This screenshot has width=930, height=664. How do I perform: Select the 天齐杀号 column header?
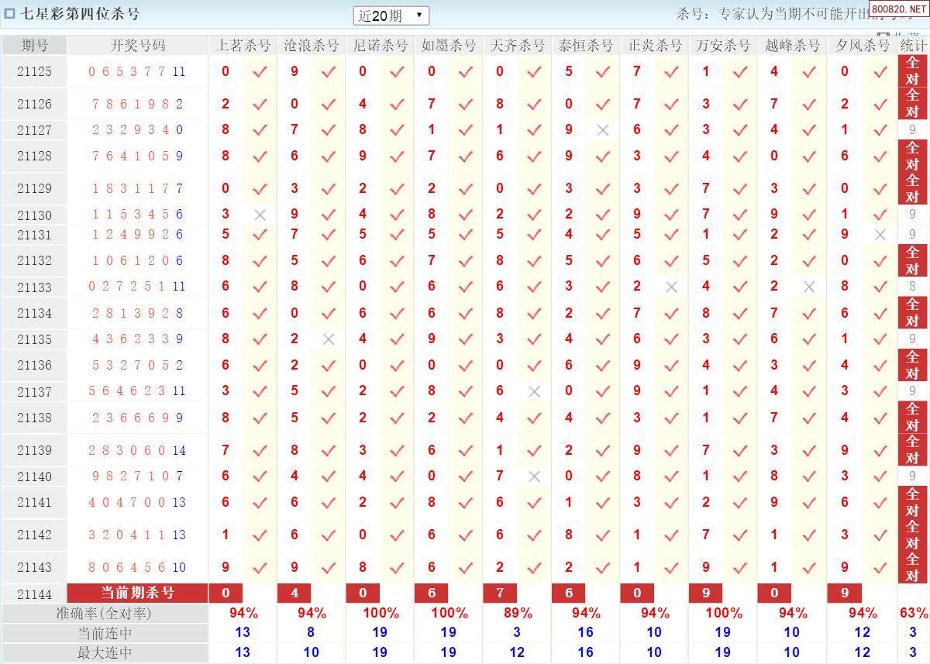[517, 45]
